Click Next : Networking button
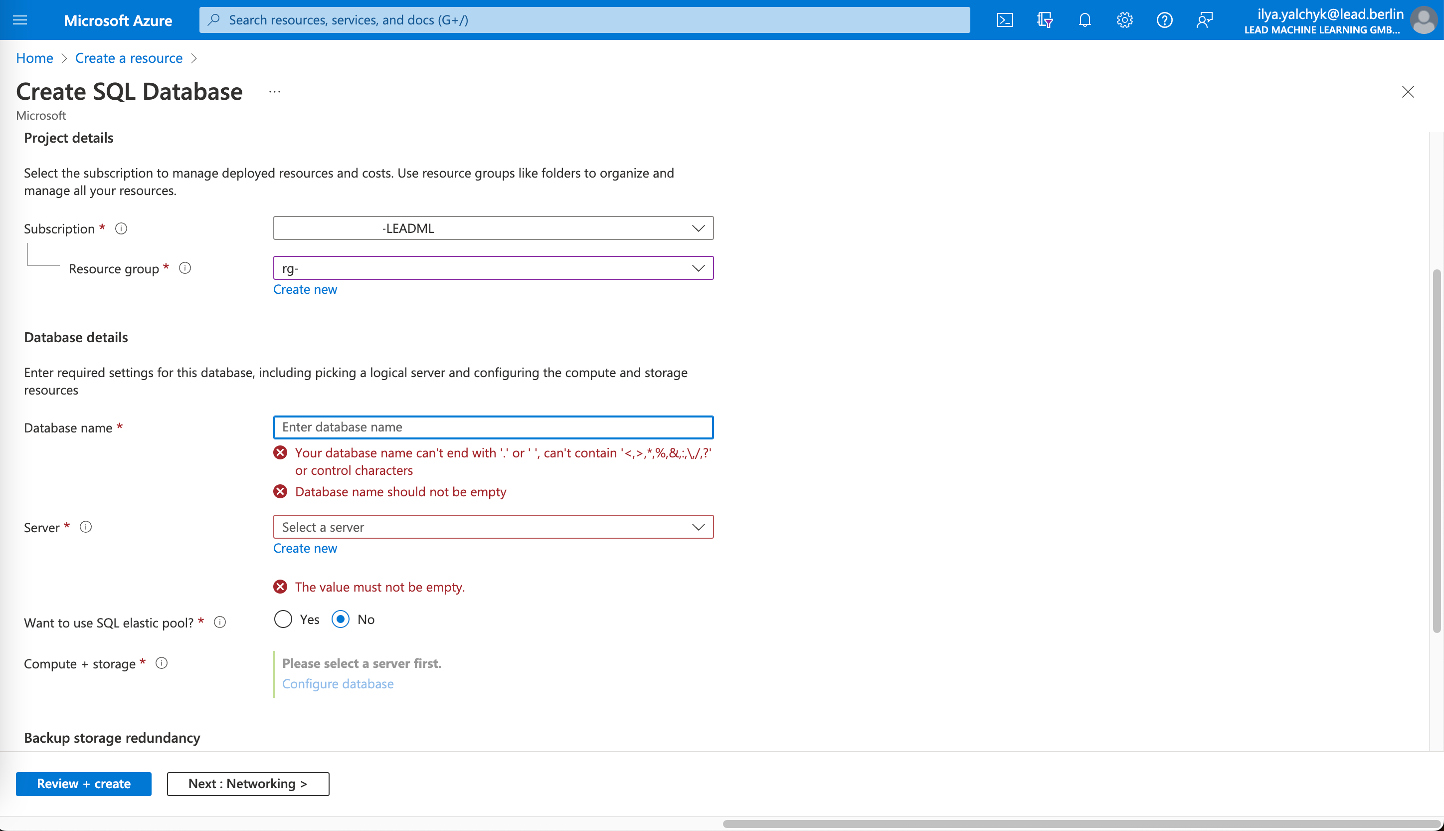This screenshot has height=831, width=1444. [248, 784]
